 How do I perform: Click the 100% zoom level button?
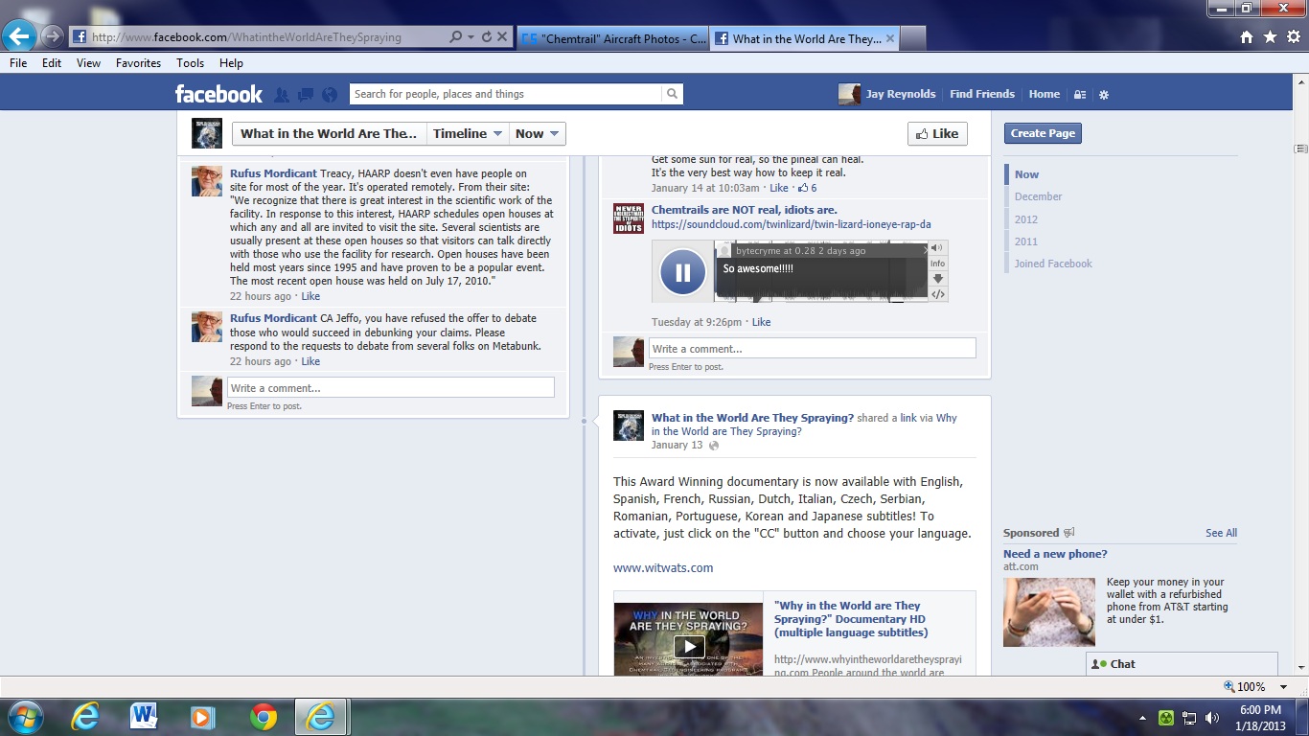click(1245, 687)
